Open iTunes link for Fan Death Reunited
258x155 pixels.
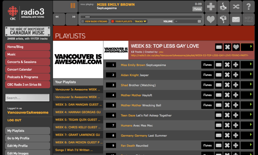click(x=207, y=145)
